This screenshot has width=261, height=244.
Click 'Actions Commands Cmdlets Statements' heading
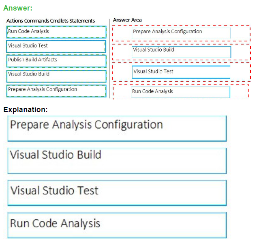coord(51,21)
